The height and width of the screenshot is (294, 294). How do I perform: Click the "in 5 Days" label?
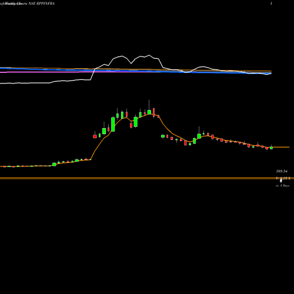(282, 186)
